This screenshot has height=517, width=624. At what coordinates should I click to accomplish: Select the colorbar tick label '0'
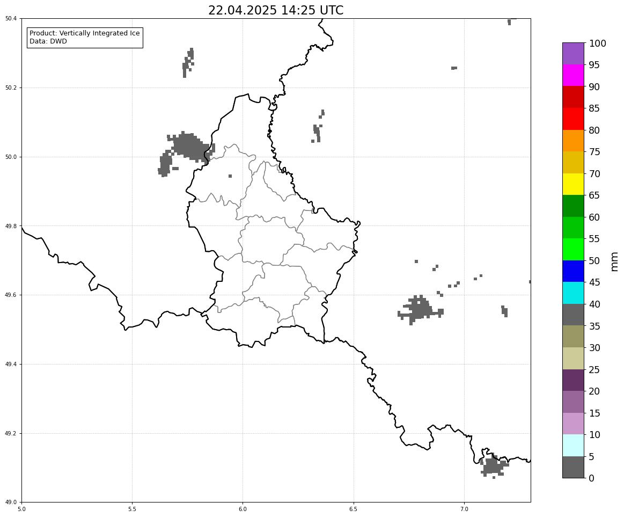tap(592, 478)
